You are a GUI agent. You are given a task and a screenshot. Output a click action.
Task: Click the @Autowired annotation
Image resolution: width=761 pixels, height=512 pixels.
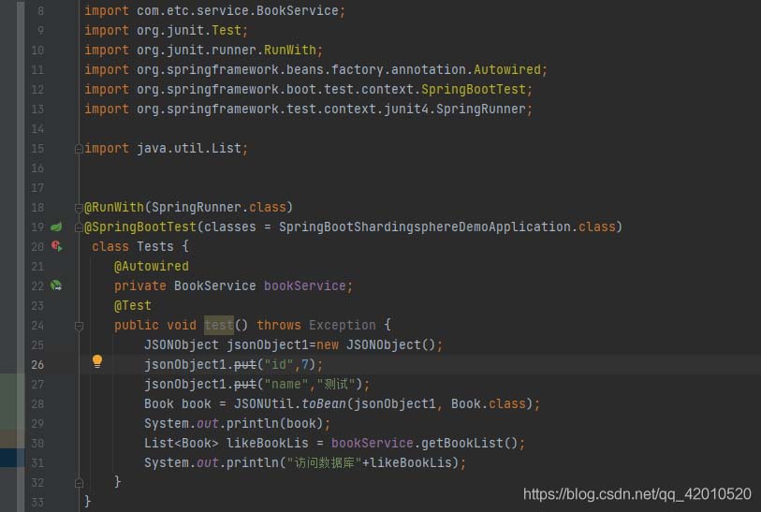(152, 266)
